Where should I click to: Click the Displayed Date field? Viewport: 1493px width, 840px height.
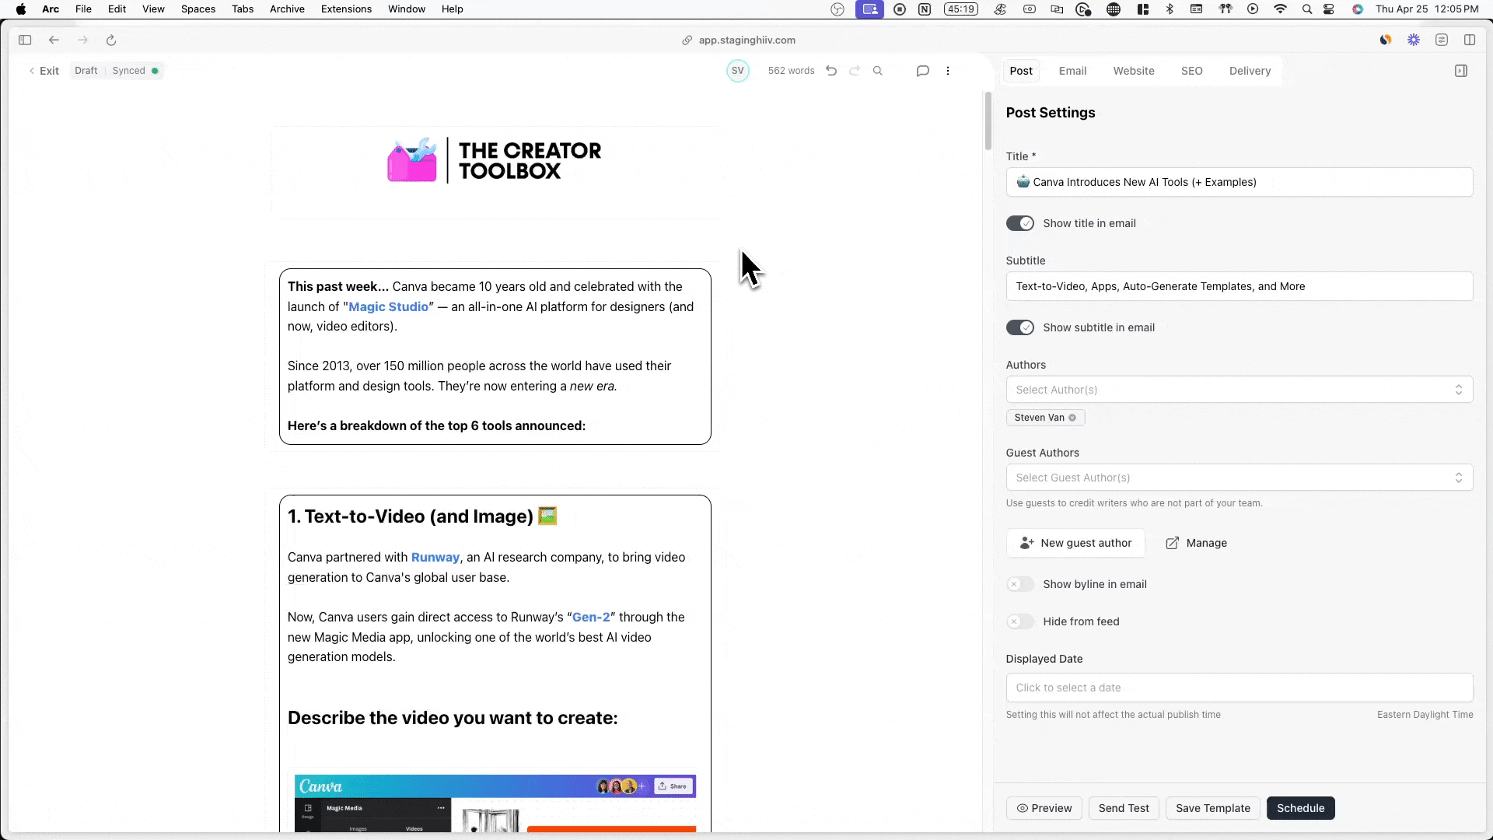1240,688
